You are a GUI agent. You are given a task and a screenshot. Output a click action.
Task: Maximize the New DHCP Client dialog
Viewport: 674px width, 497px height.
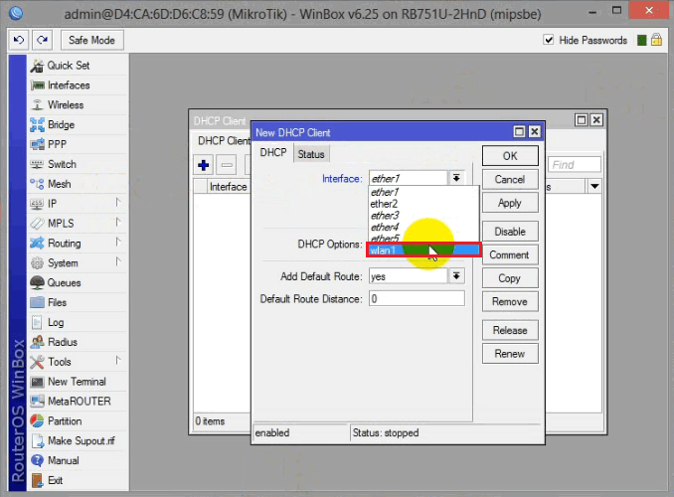coord(519,131)
